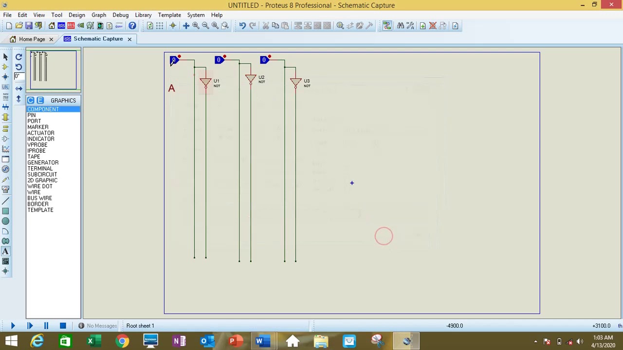Screen dimensions: 623x350
Task: Open Google Chrome from the taskbar
Action: 122,341
